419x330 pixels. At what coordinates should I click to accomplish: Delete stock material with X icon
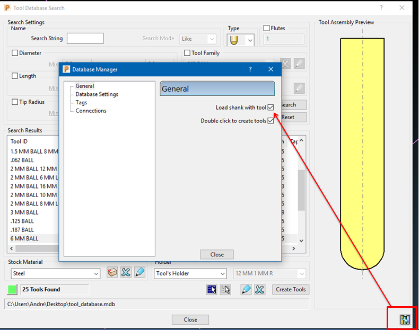126,272
